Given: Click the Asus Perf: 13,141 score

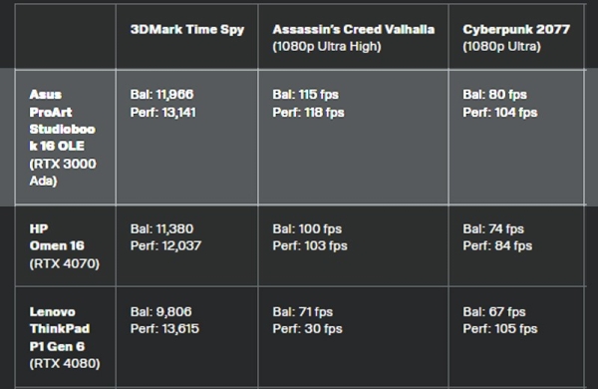Looking at the screenshot, I should click(x=162, y=113).
